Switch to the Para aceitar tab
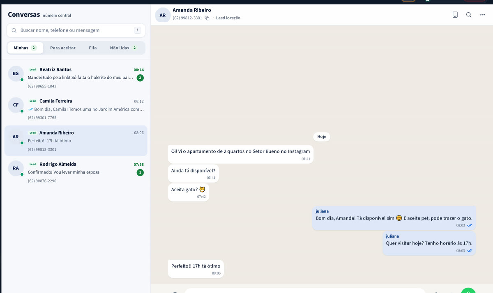493x293 pixels. (x=63, y=48)
